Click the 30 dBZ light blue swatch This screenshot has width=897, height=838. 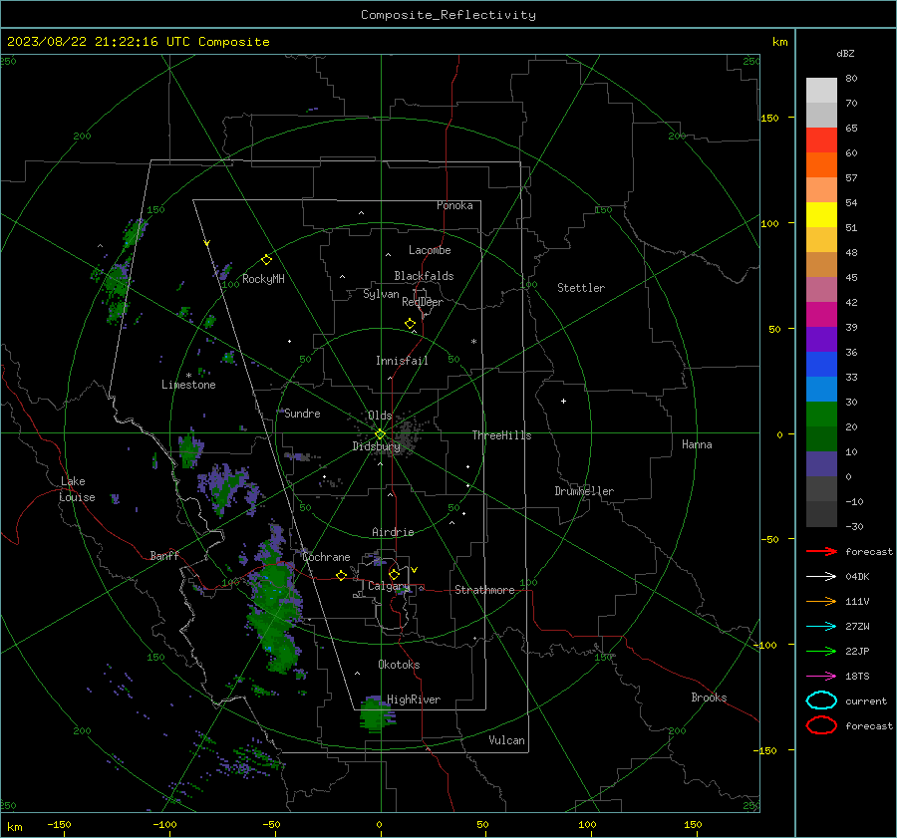coord(821,389)
